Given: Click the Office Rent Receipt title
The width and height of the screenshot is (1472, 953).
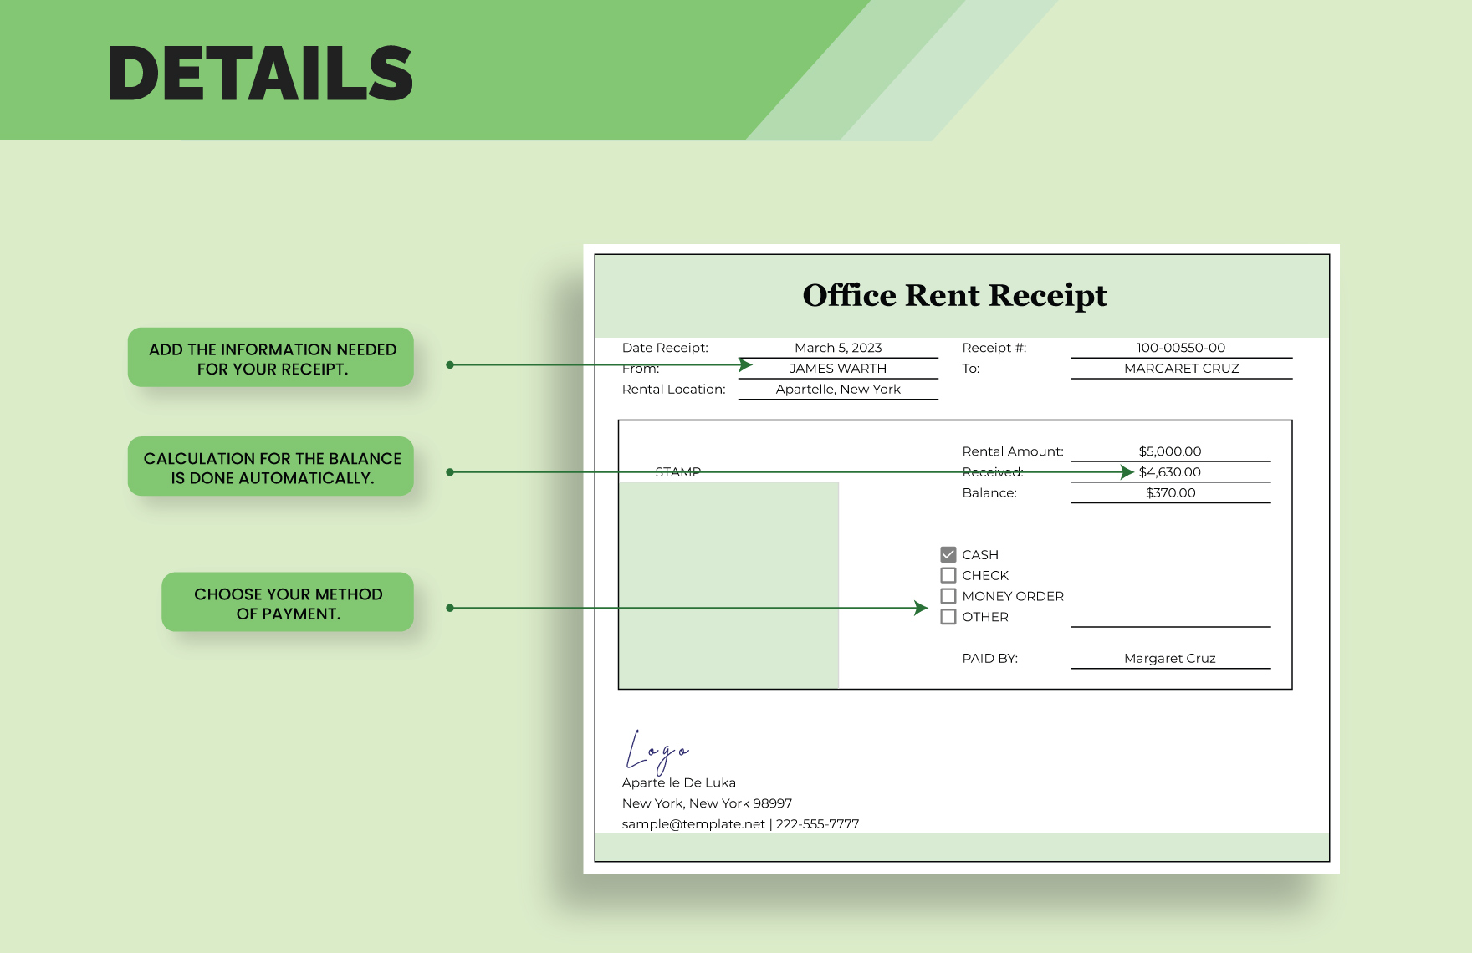Looking at the screenshot, I should point(953,295).
